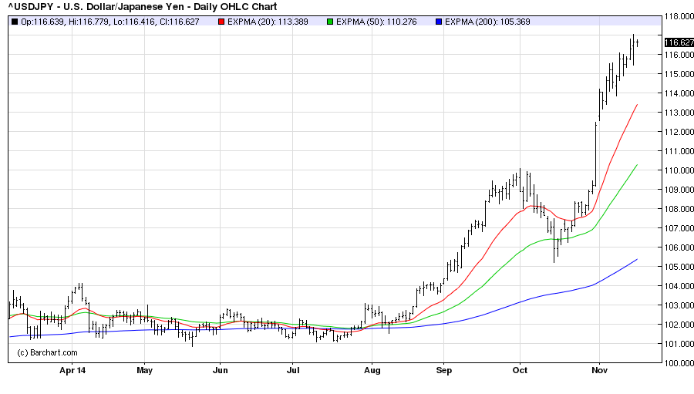Click the Oct label on the time axis
Viewport: 694px width, 394px height.
click(520, 370)
